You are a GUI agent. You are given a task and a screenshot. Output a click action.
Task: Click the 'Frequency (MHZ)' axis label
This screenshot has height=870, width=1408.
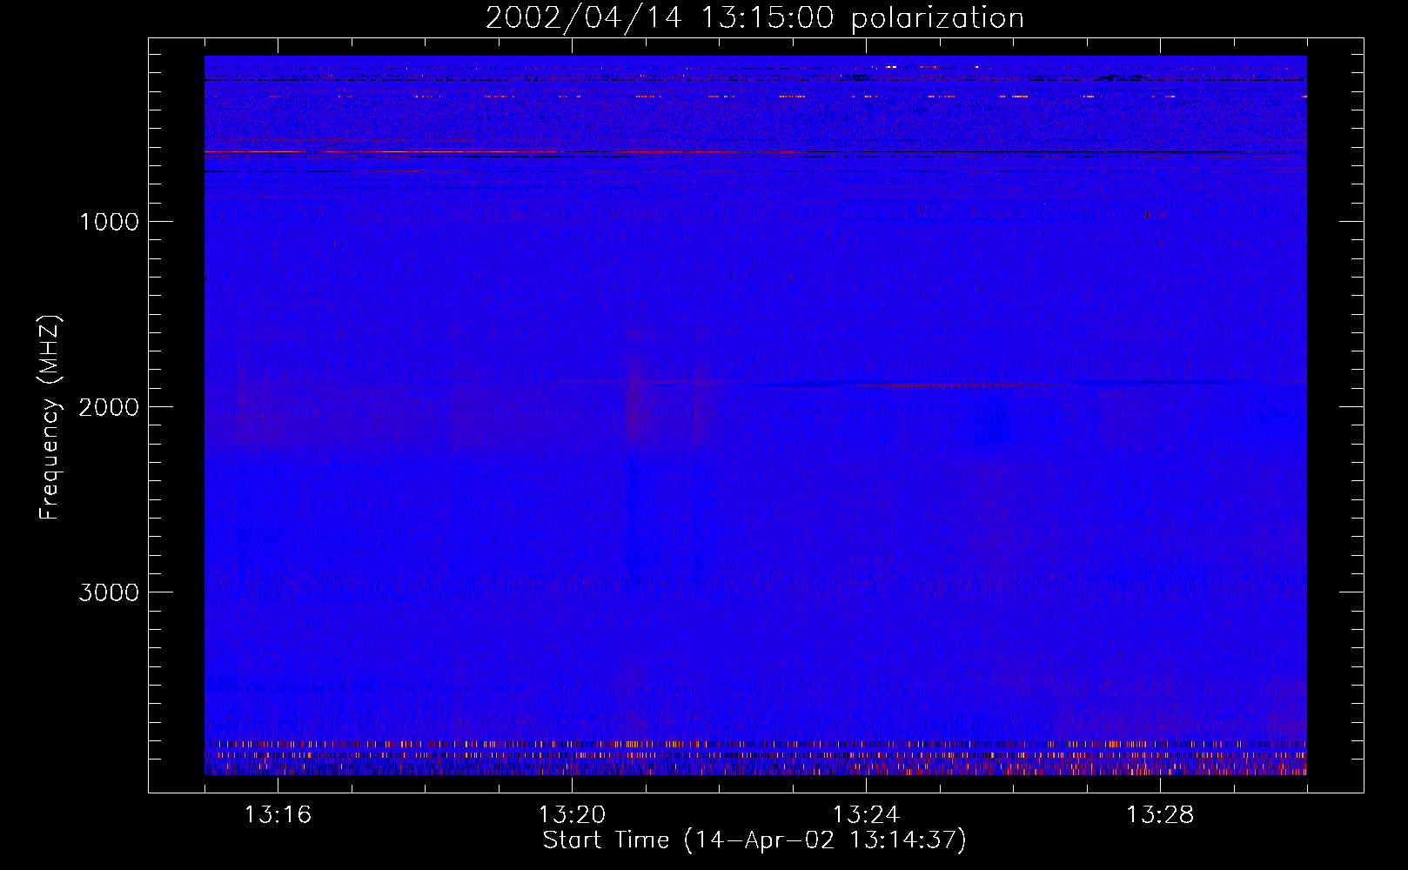click(50, 418)
